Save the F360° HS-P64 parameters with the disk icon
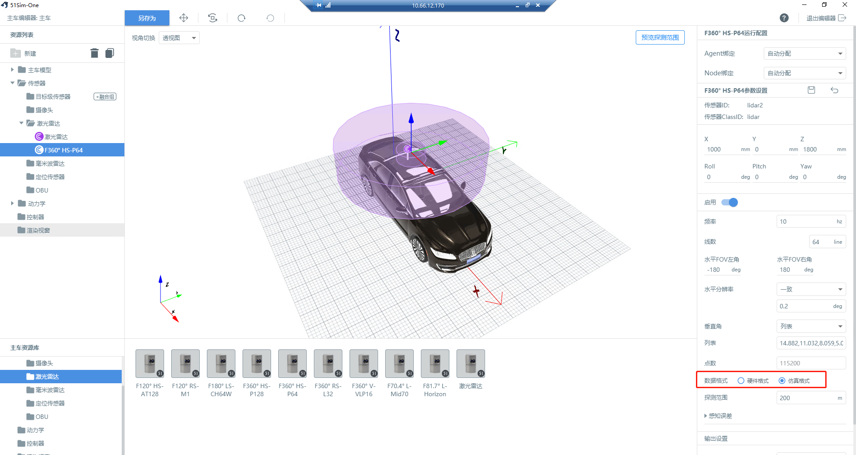856x455 pixels. pyautogui.click(x=811, y=90)
